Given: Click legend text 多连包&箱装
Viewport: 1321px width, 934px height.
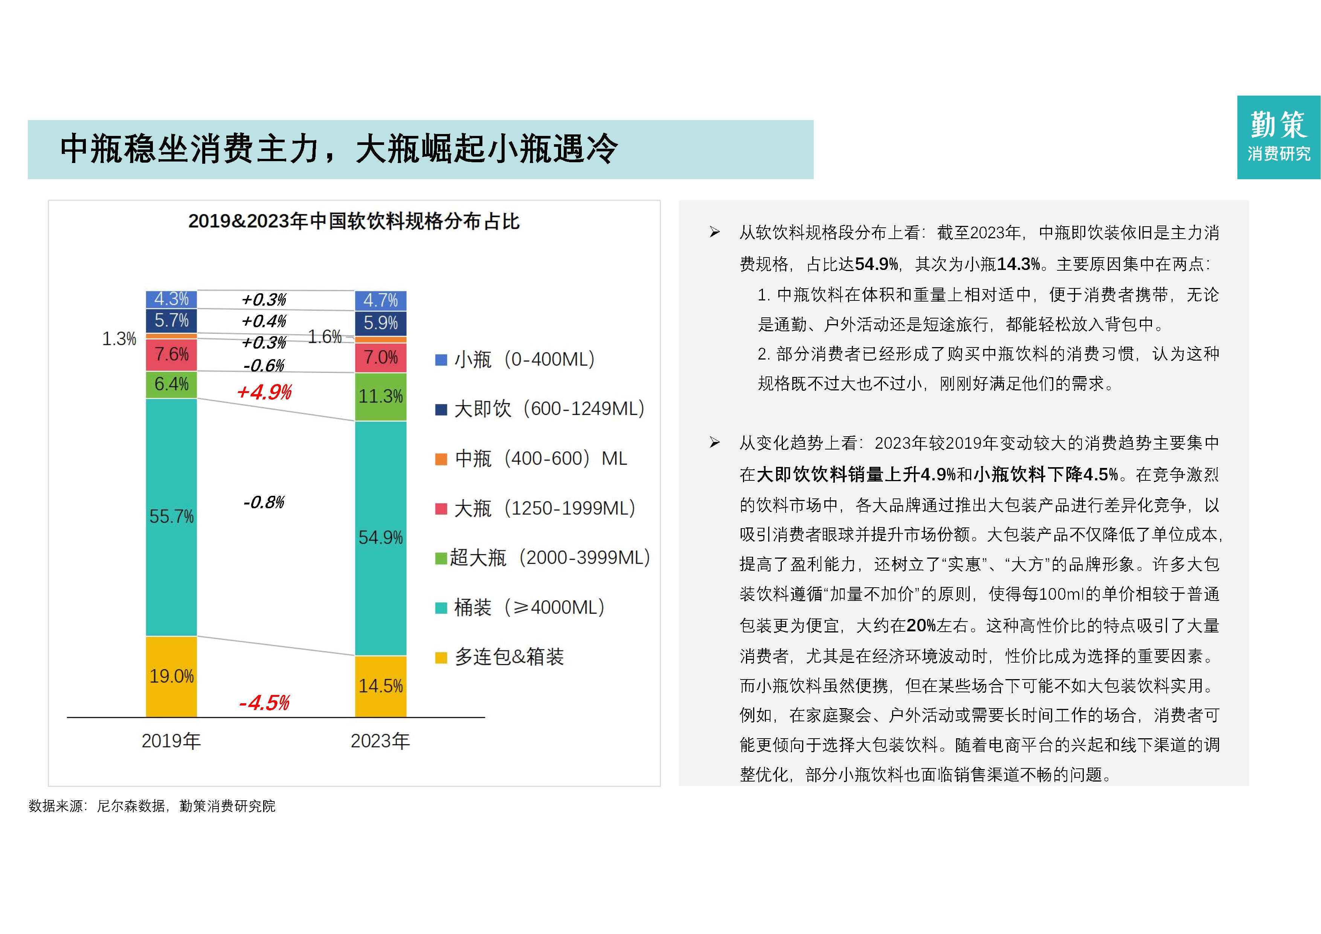Looking at the screenshot, I should click(x=509, y=657).
